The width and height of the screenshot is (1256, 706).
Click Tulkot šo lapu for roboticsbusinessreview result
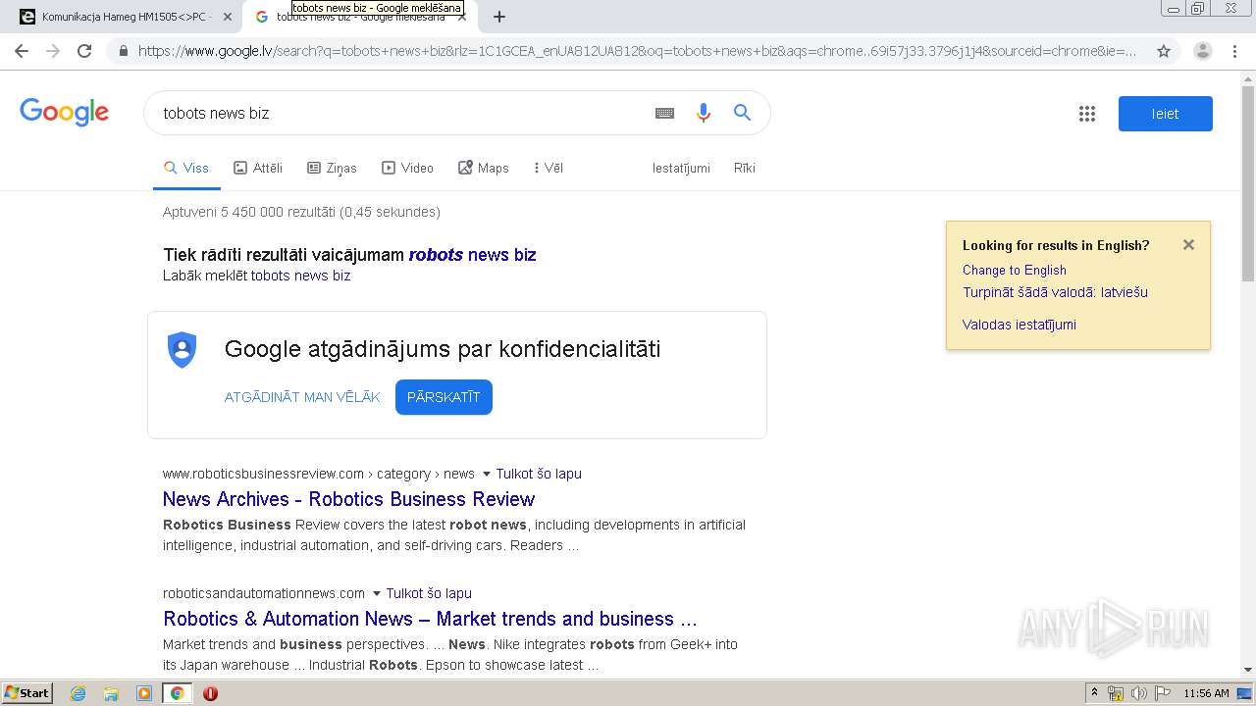click(x=539, y=474)
